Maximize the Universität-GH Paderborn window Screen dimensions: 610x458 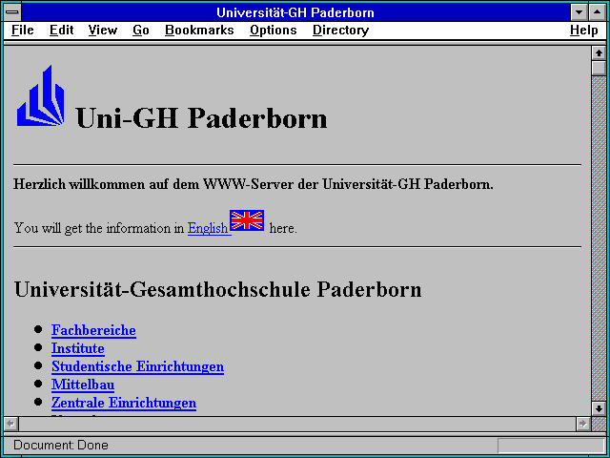pos(598,12)
